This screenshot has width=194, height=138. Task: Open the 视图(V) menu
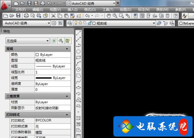(55, 10)
